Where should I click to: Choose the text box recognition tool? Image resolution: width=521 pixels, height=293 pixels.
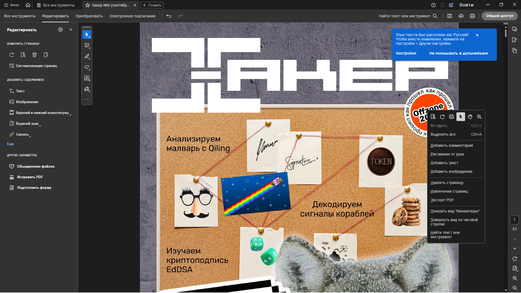pyautogui.click(x=87, y=78)
